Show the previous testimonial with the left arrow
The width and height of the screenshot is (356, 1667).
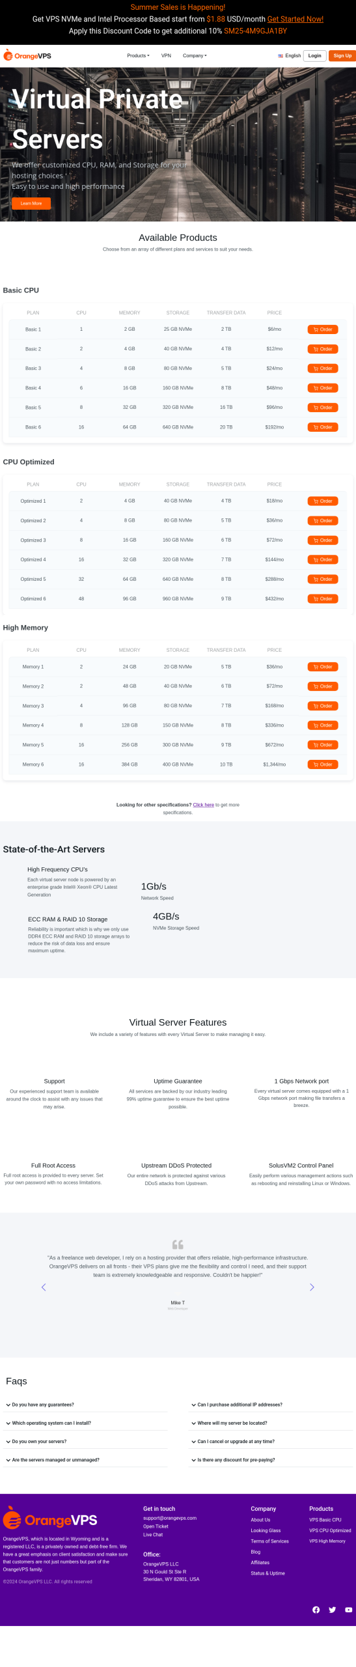click(x=44, y=1287)
